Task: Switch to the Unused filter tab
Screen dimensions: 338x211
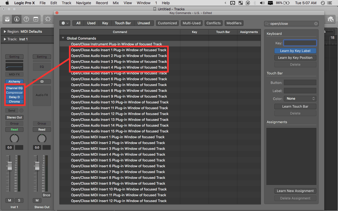Action: click(144, 23)
